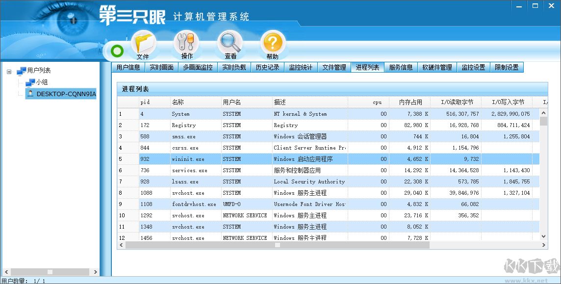The width and height of the screenshot is (561, 284).
Task: Click right arrow of user list scrollbar
Action: 95,272
